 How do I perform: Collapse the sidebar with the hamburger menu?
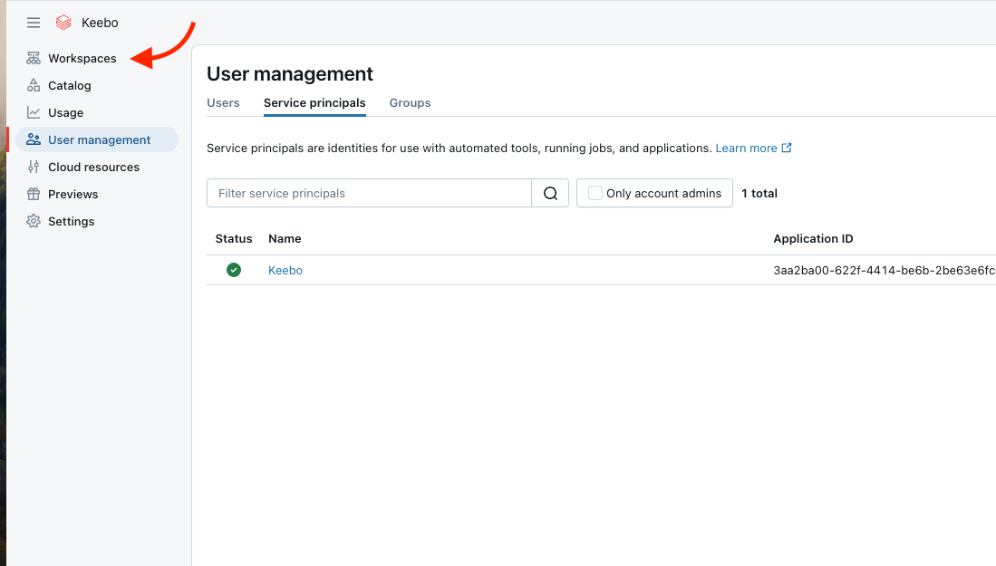click(x=33, y=22)
